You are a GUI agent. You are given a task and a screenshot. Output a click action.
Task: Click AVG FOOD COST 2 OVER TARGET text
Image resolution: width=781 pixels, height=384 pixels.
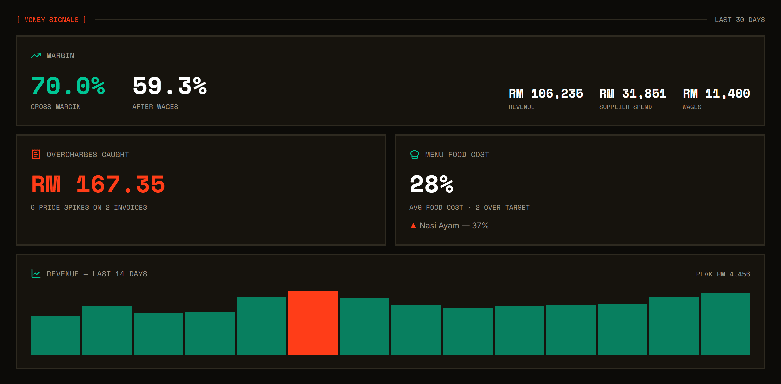click(x=469, y=207)
